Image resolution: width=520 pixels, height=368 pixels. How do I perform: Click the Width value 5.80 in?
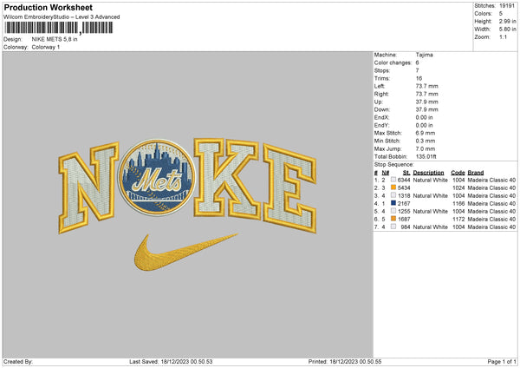507,30
